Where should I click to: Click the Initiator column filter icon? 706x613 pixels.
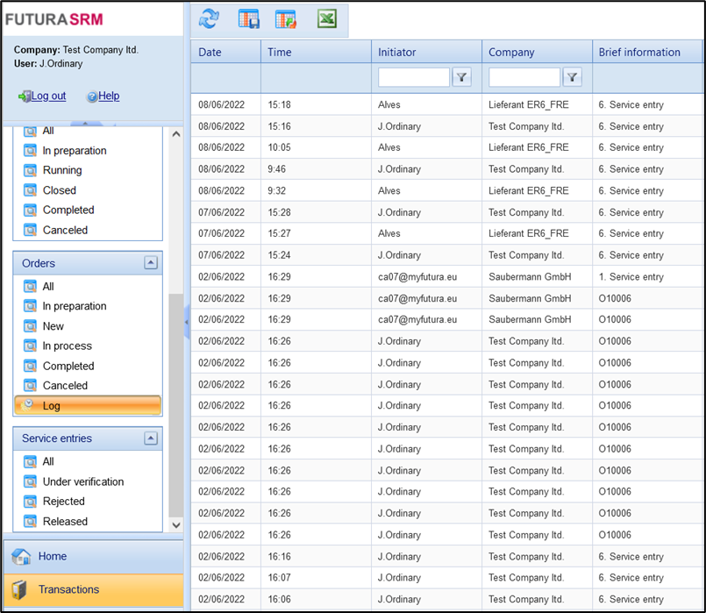(x=462, y=78)
